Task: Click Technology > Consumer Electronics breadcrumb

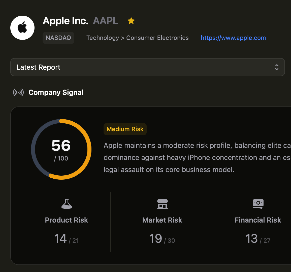Action: coord(137,38)
